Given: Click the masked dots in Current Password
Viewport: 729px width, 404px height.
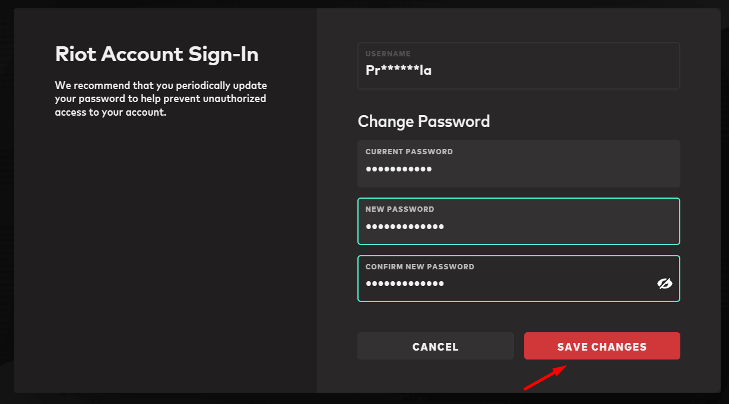Looking at the screenshot, I should (398, 170).
